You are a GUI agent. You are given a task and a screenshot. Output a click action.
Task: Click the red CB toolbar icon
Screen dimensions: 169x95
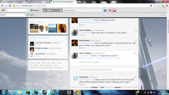pyautogui.click(x=114, y=10)
